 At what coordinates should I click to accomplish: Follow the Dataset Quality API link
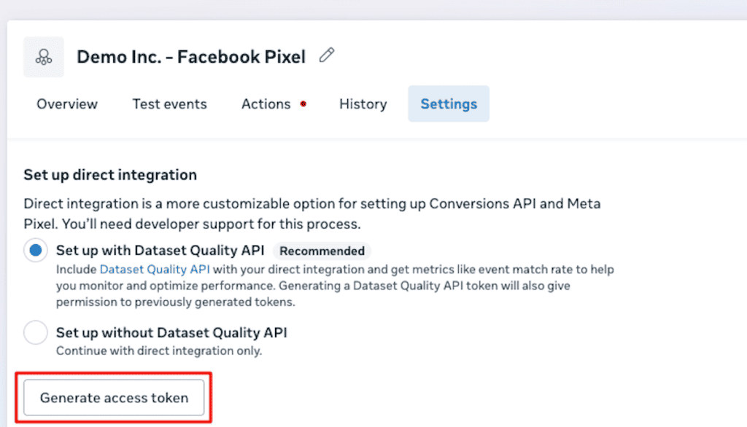point(155,270)
